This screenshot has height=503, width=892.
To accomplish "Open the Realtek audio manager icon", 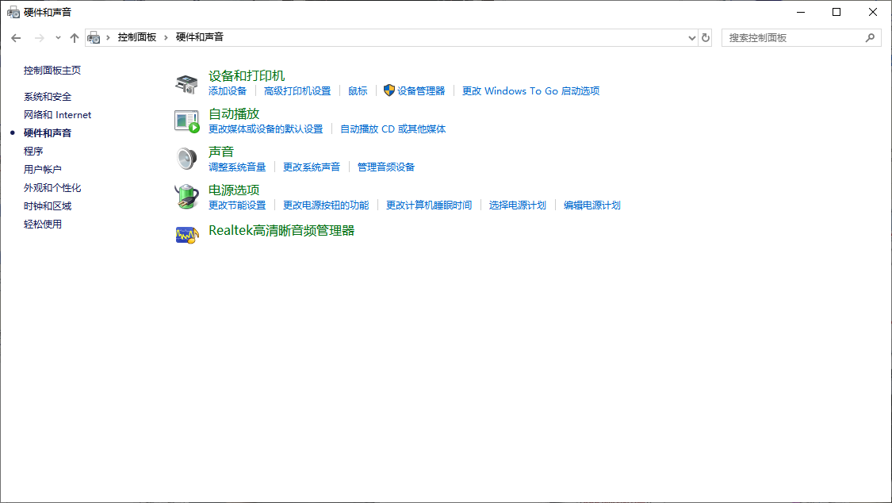I will [186, 235].
